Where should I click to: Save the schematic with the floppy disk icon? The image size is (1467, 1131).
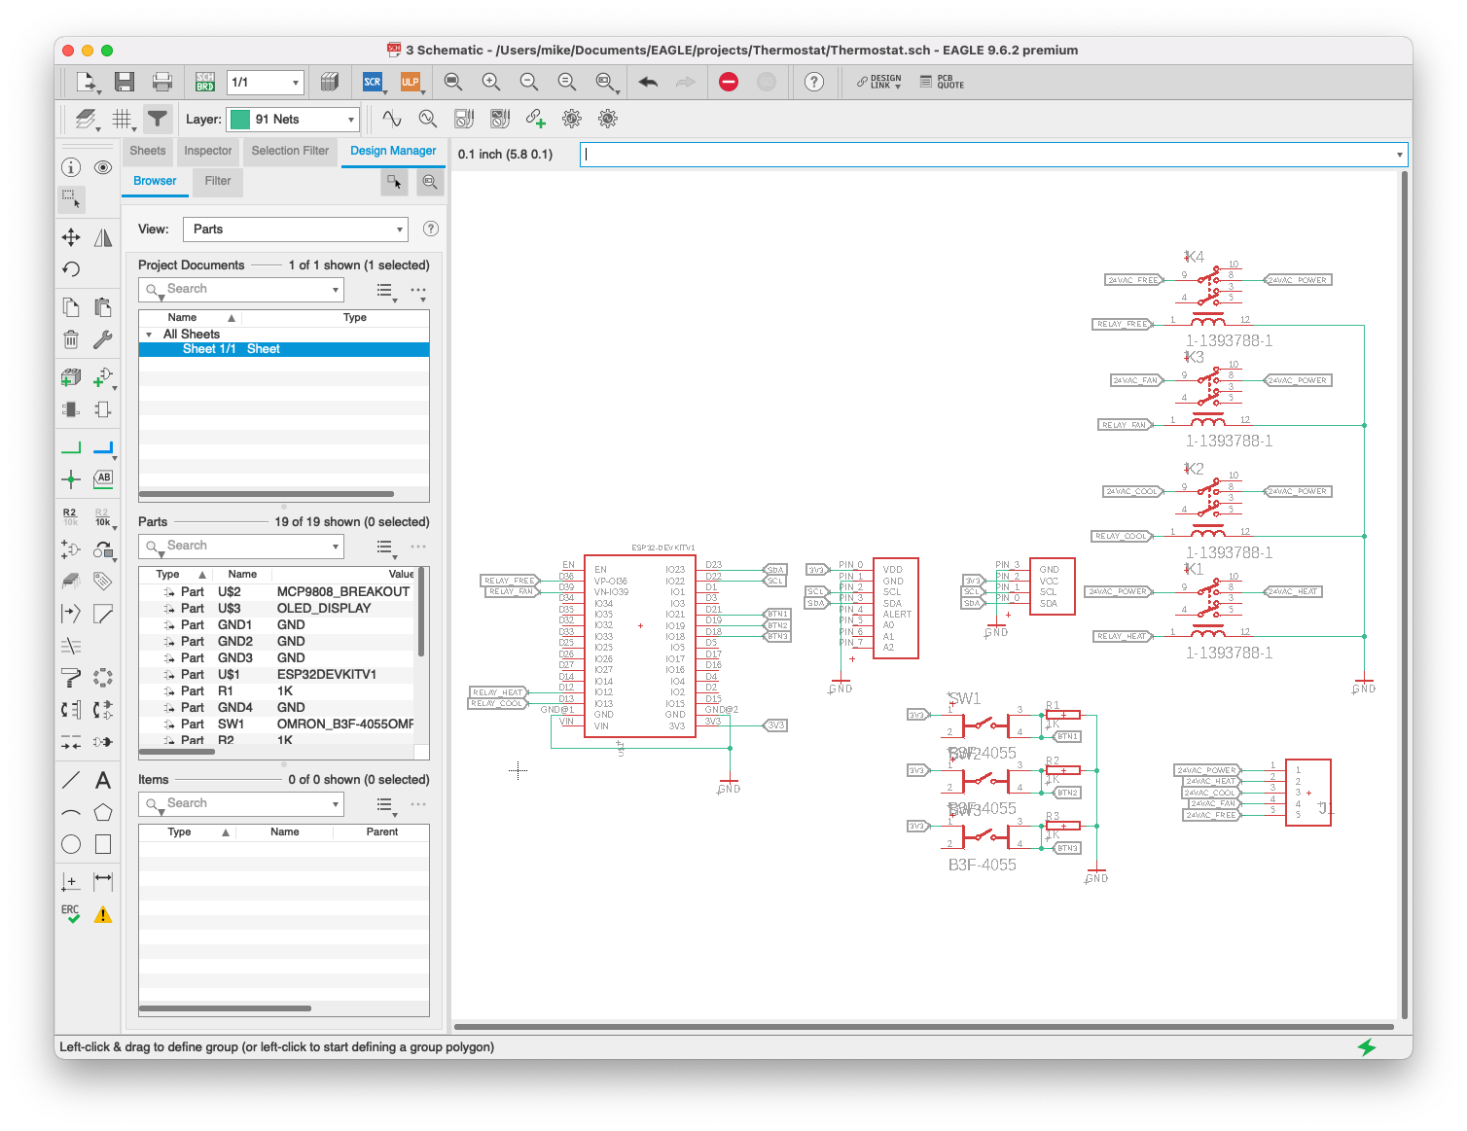pos(125,82)
